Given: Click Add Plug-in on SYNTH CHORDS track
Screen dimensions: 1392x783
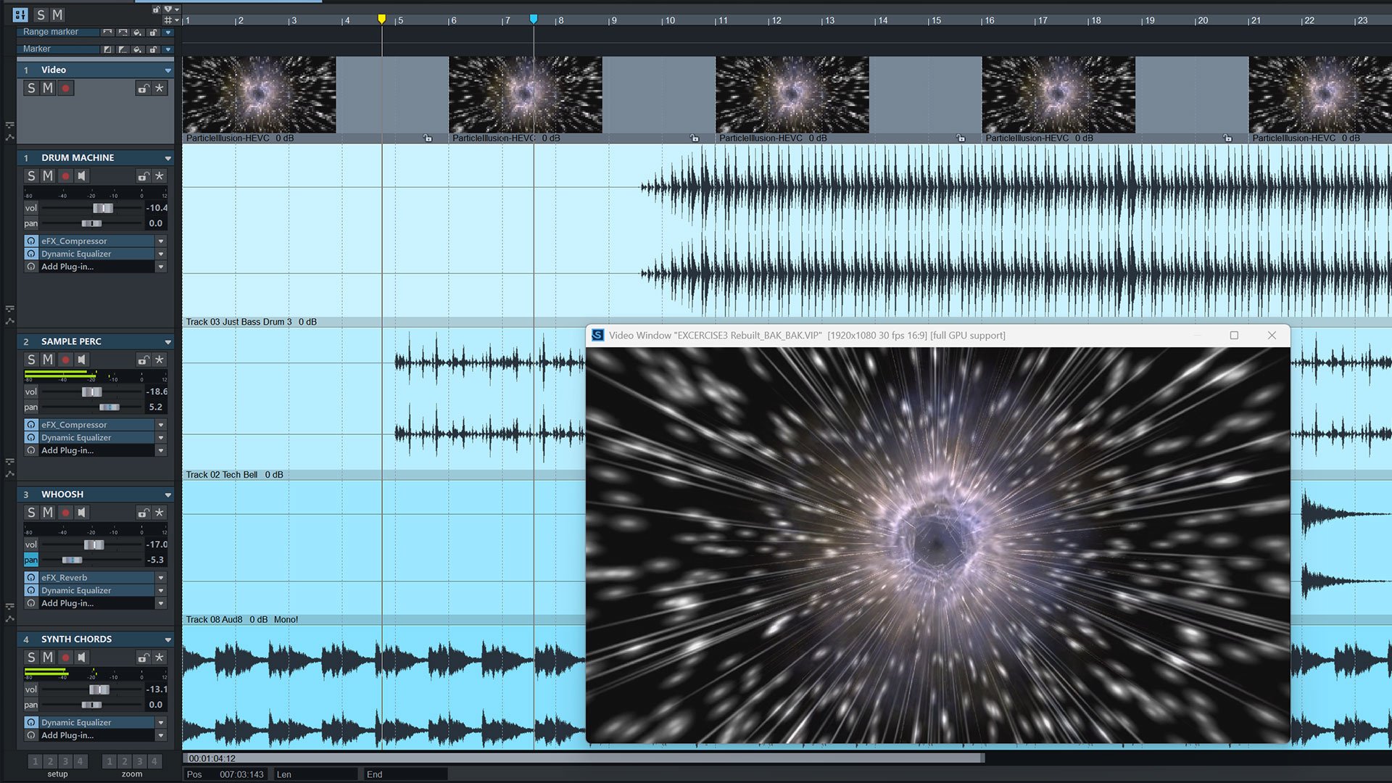Looking at the screenshot, I should click(65, 735).
